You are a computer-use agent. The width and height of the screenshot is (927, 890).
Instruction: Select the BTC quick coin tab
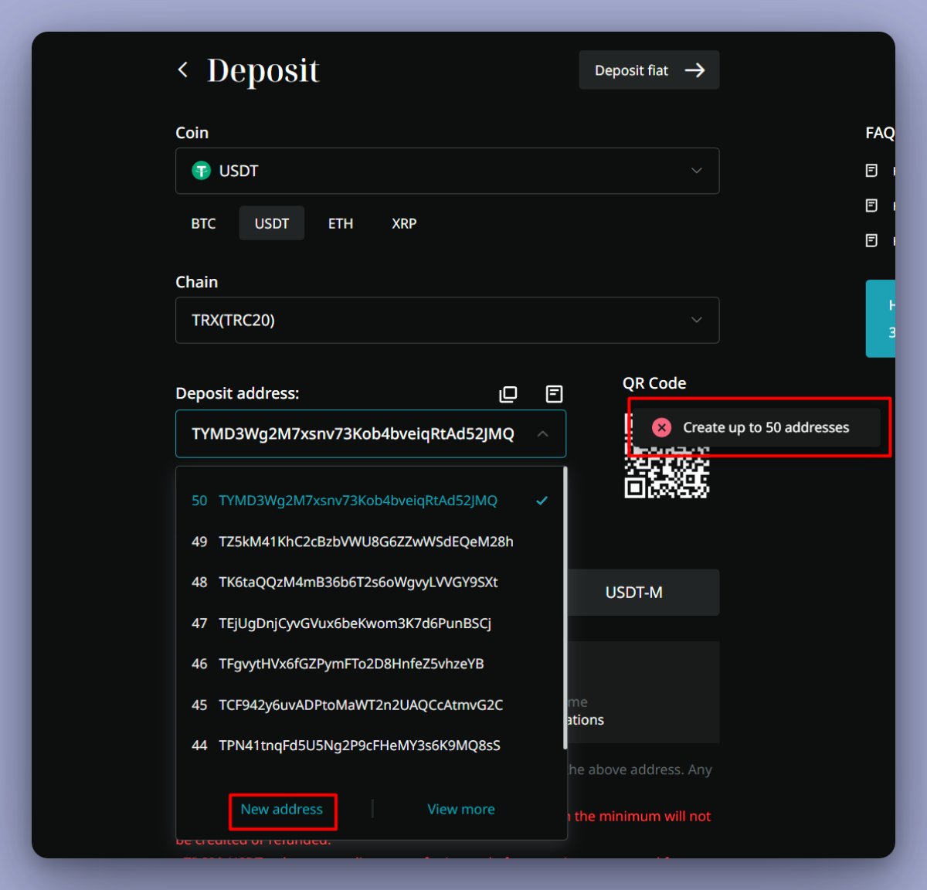click(x=203, y=223)
